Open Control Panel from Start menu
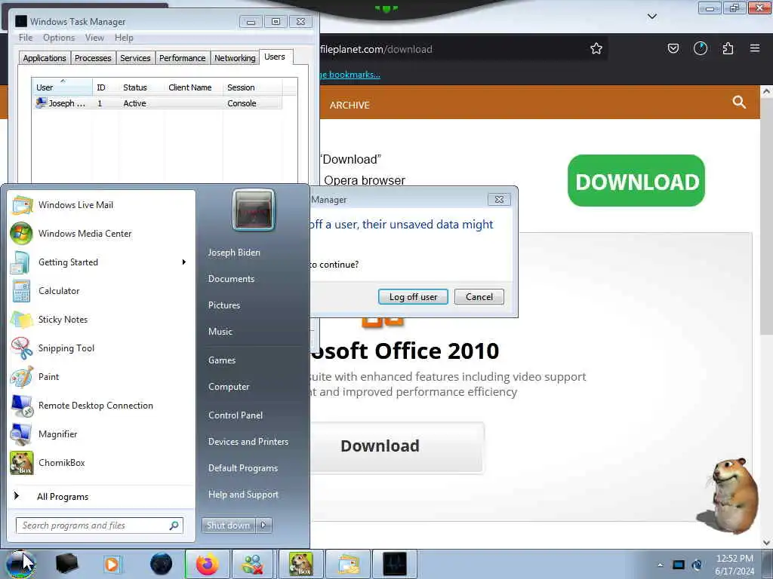 236,415
